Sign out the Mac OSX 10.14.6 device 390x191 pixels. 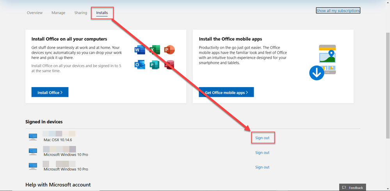pos(262,138)
